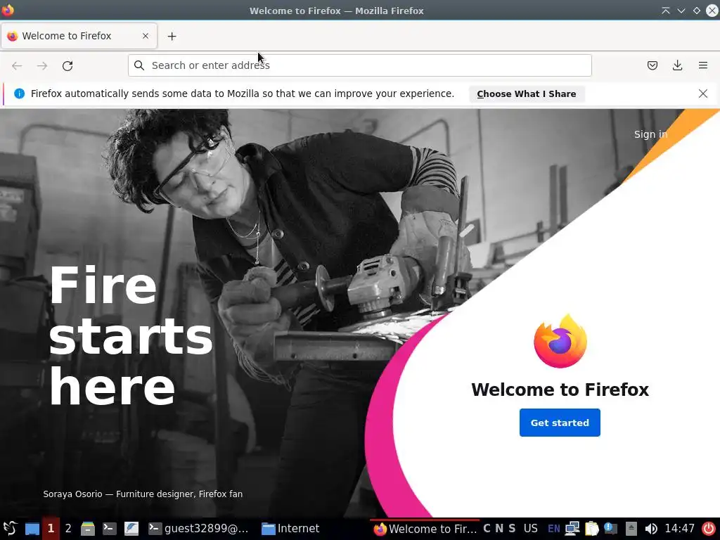Close the Welcome to Firefox tab

pos(146,36)
